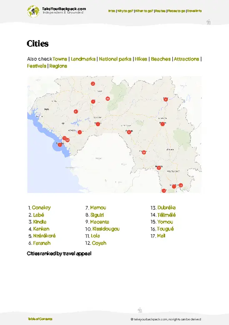Click the Kindia marker on the map
Image resolution: width=229 pixels, height=325 pixels.
pyautogui.click(x=80, y=132)
